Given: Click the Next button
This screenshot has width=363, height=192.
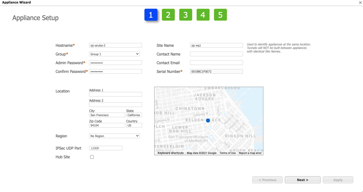Looking at the screenshot, I should point(302,180).
